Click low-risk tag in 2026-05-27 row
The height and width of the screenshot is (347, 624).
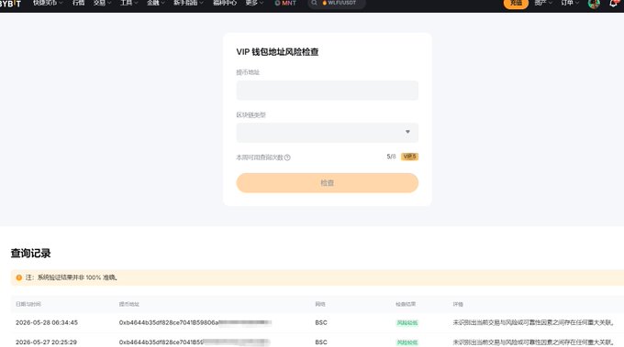pyautogui.click(x=407, y=342)
